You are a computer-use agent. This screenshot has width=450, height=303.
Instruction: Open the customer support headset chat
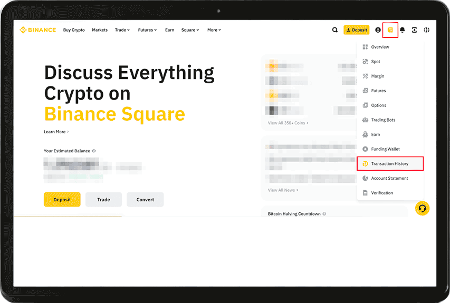pos(422,208)
